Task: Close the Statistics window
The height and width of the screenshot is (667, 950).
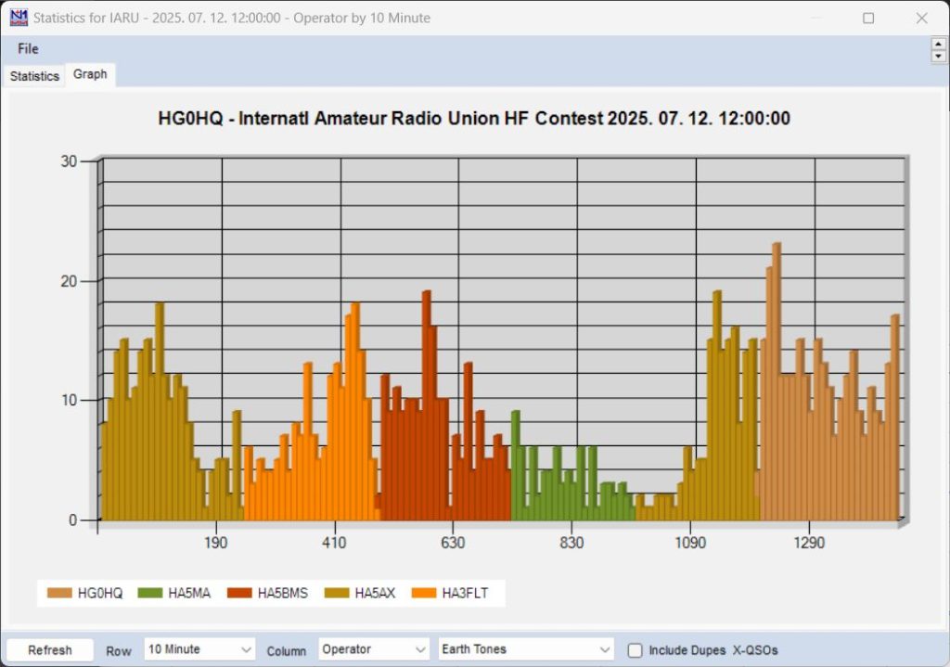Action: pyautogui.click(x=921, y=19)
